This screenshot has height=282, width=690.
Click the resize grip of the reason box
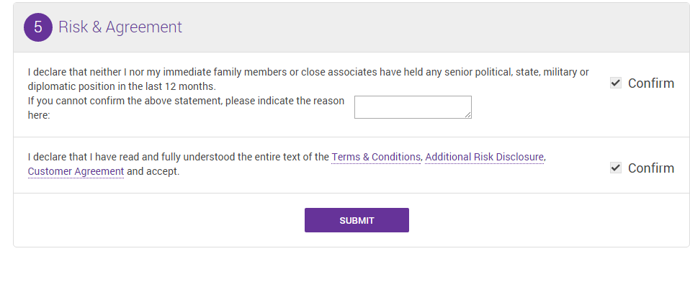(467, 115)
